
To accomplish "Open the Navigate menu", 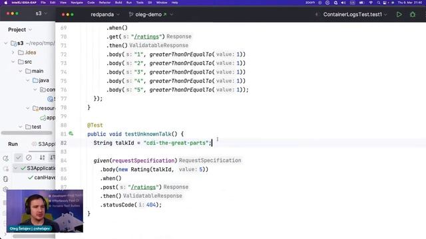I will click(77, 3).
